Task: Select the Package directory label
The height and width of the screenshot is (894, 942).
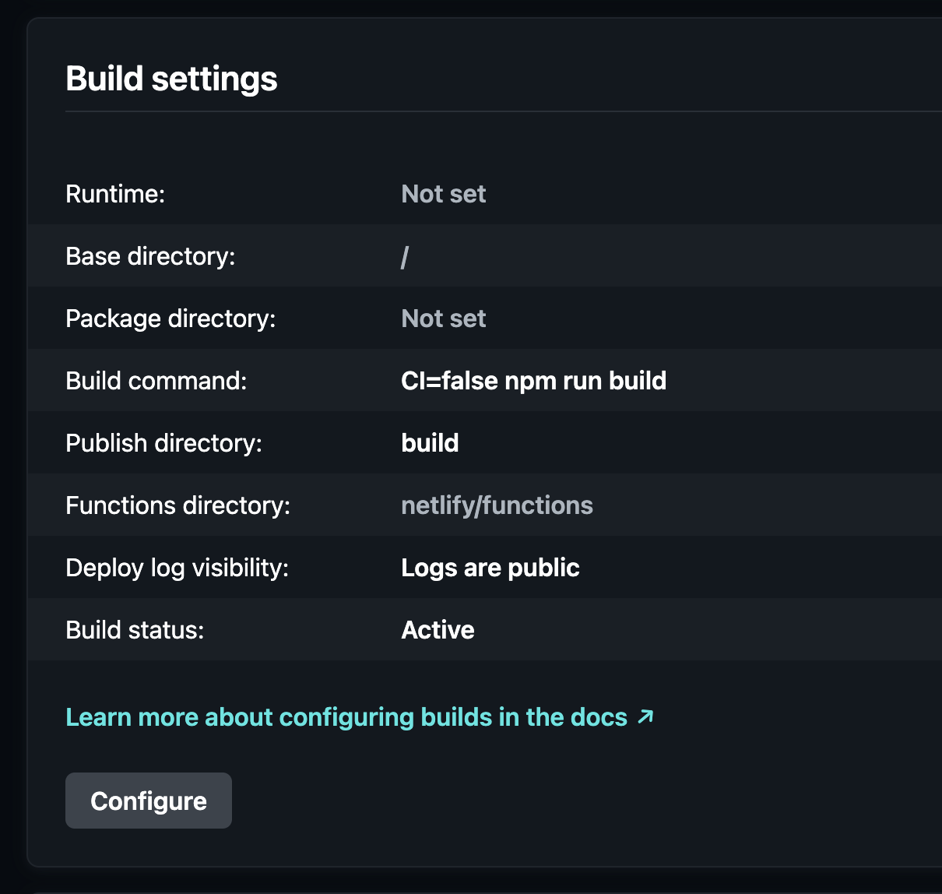Action: (170, 319)
